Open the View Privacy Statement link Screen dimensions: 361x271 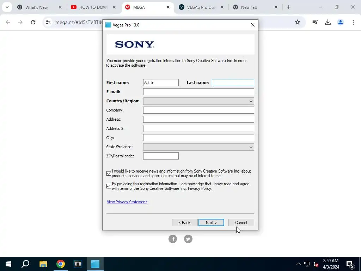pos(127,202)
